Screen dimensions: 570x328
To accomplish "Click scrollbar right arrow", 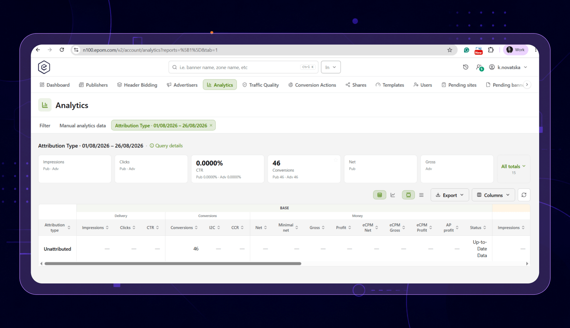I will 527,264.
